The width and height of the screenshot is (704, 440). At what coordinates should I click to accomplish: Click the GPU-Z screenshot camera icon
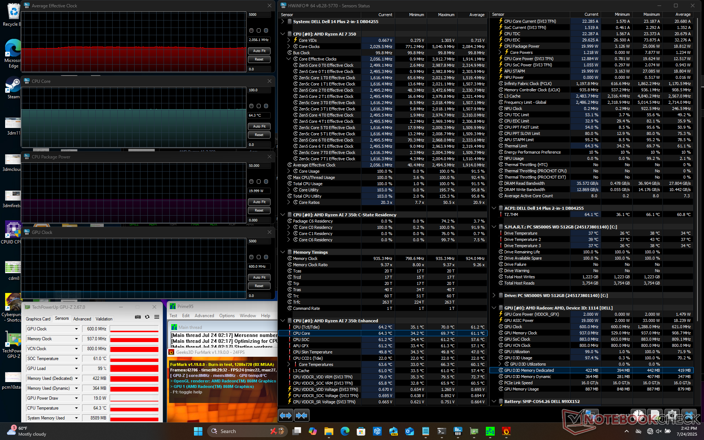pos(138,317)
